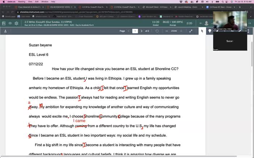Toggle grade visibility with the eye icon
The height and width of the screenshot is (158, 254).
[x=10, y=23]
